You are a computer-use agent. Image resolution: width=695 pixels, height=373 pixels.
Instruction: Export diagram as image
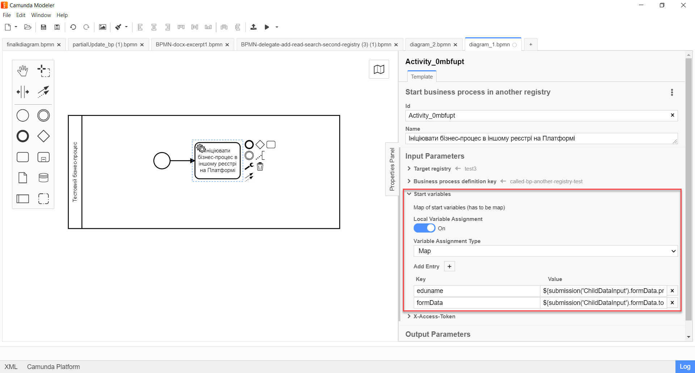pos(102,27)
